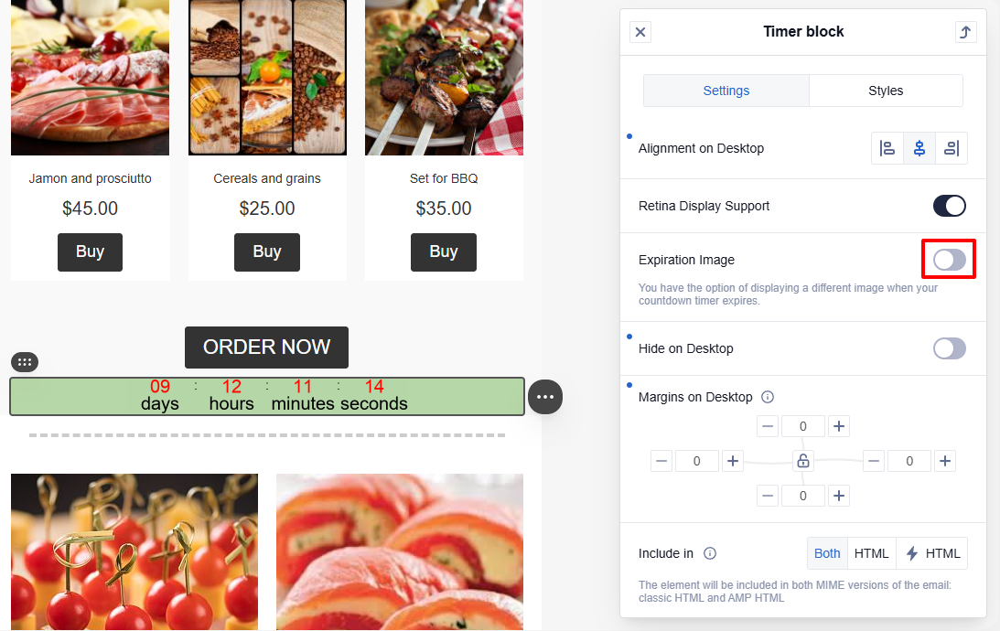Align timer block left on desktop
This screenshot has width=1000, height=631.
887,148
